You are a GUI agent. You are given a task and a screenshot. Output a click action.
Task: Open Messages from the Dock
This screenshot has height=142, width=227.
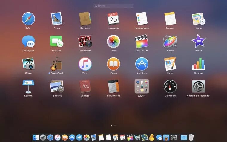[159, 137]
